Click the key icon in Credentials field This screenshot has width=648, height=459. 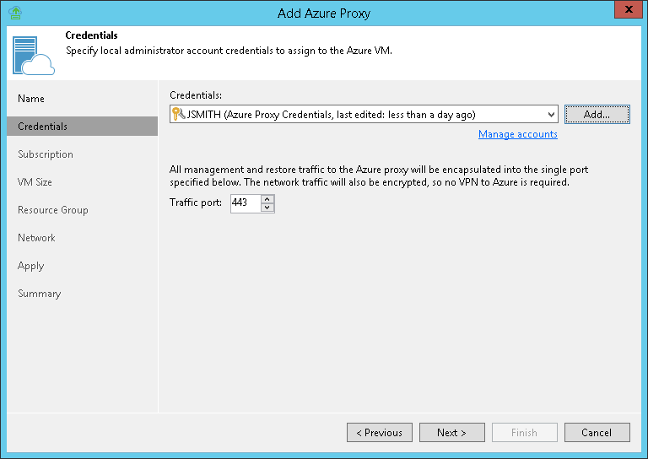(178, 114)
